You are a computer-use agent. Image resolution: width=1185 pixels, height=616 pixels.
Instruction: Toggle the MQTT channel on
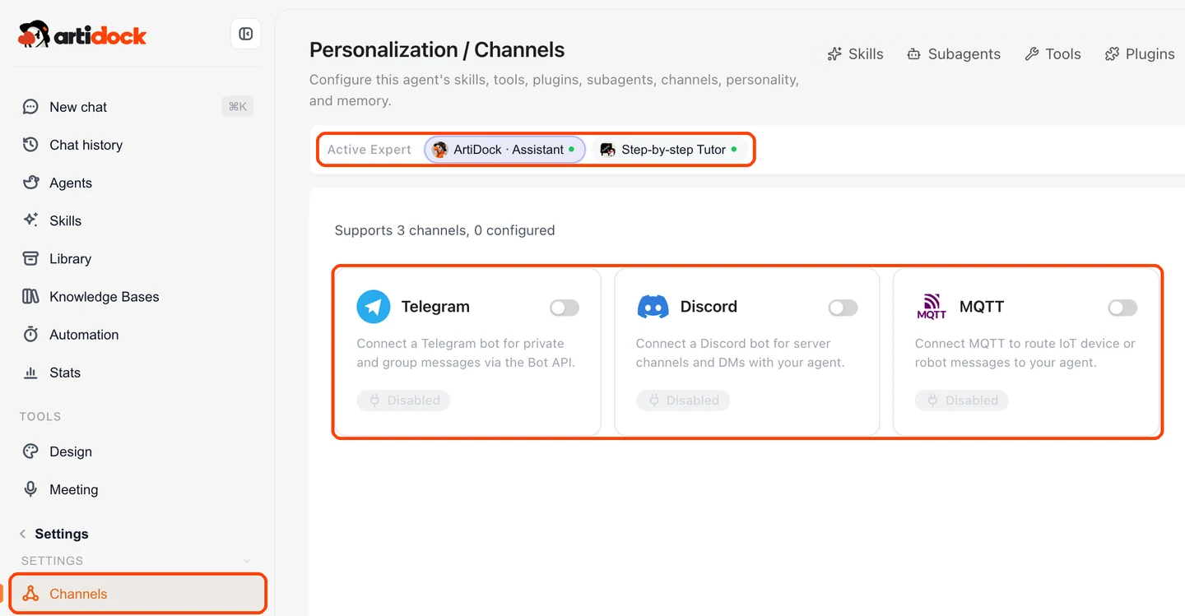(1122, 308)
